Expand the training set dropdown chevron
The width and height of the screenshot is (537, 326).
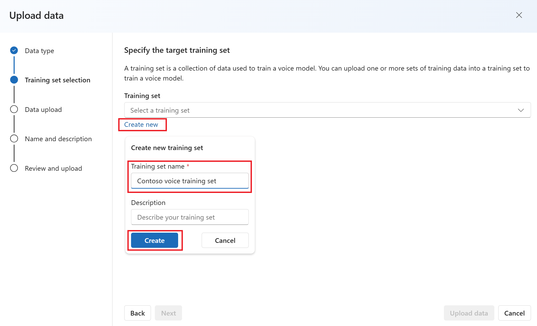521,110
